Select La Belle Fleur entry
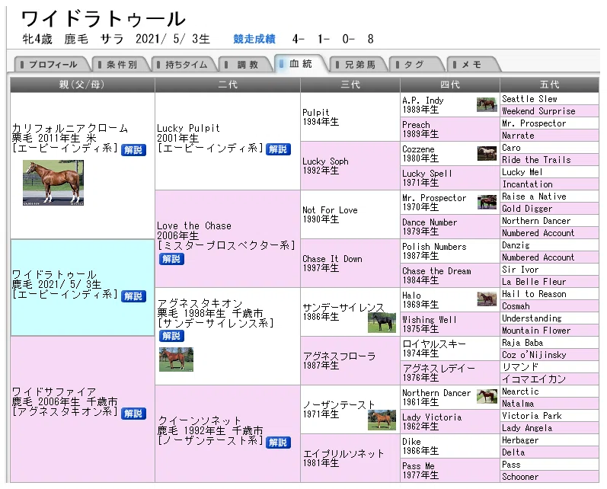Viewport: 607px width, 489px height. [x=549, y=282]
